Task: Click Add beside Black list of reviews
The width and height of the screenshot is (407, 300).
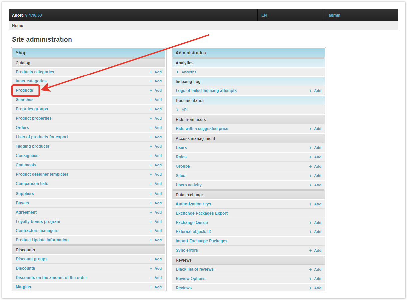Action: point(315,269)
